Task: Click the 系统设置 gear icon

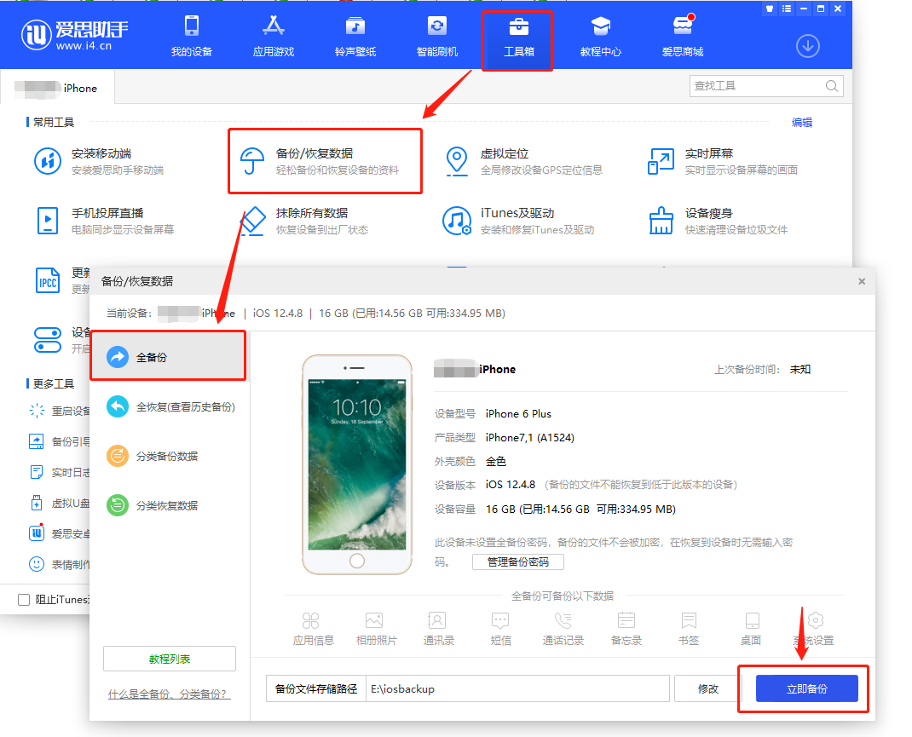Action: point(815,621)
